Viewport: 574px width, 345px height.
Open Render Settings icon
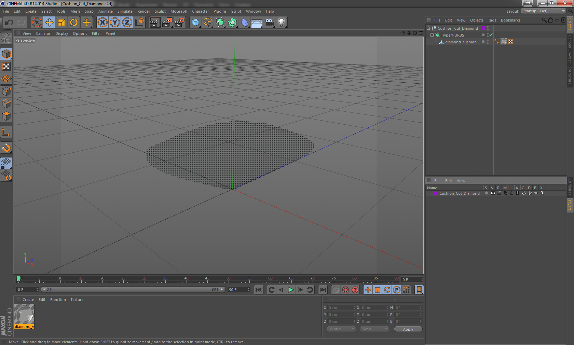[x=180, y=23]
